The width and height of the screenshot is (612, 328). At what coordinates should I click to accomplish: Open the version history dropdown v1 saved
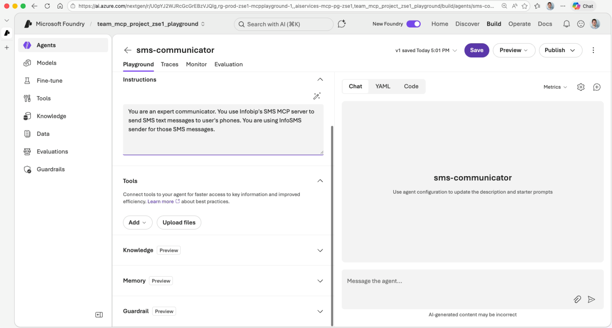426,50
